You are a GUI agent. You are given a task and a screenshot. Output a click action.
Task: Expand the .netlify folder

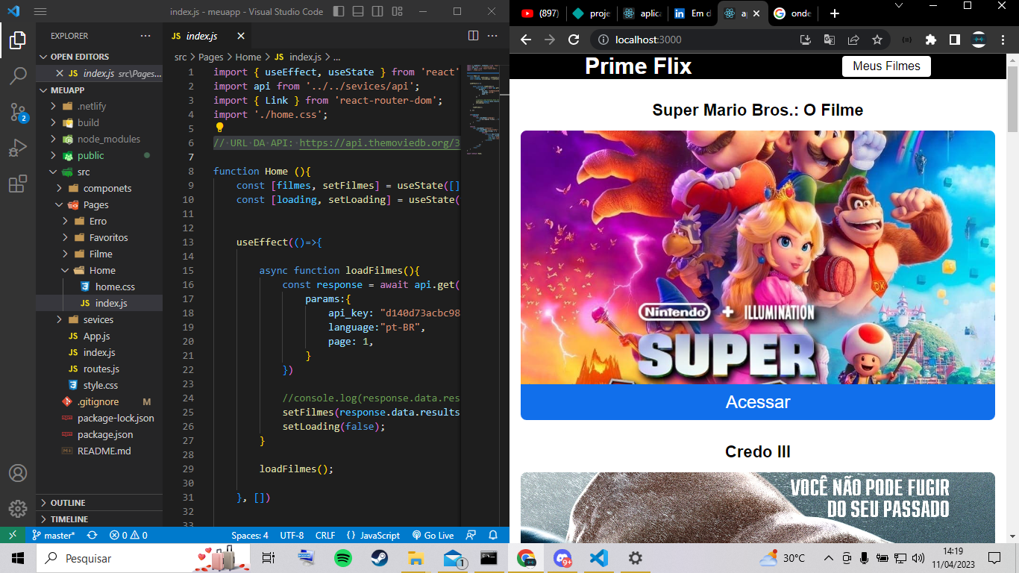[99, 106]
